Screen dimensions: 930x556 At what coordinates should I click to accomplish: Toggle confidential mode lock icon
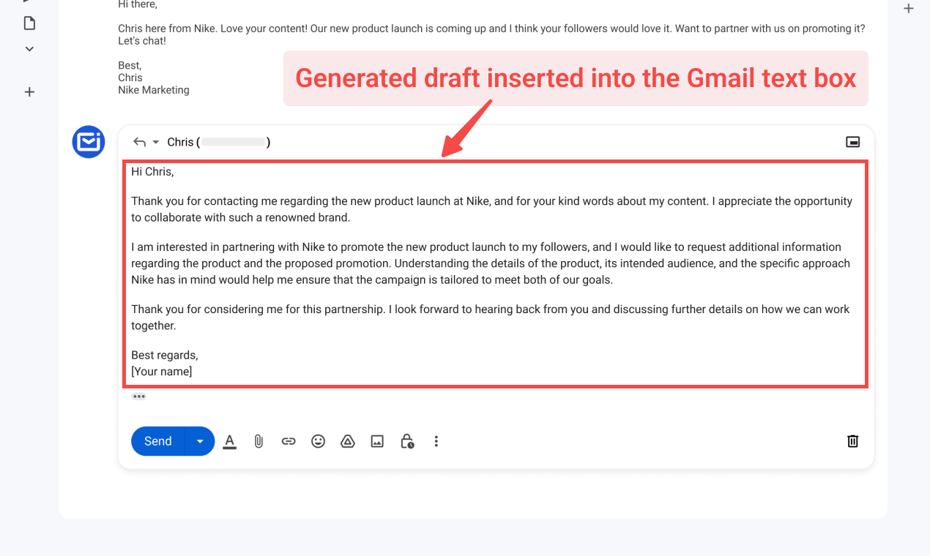[407, 441]
